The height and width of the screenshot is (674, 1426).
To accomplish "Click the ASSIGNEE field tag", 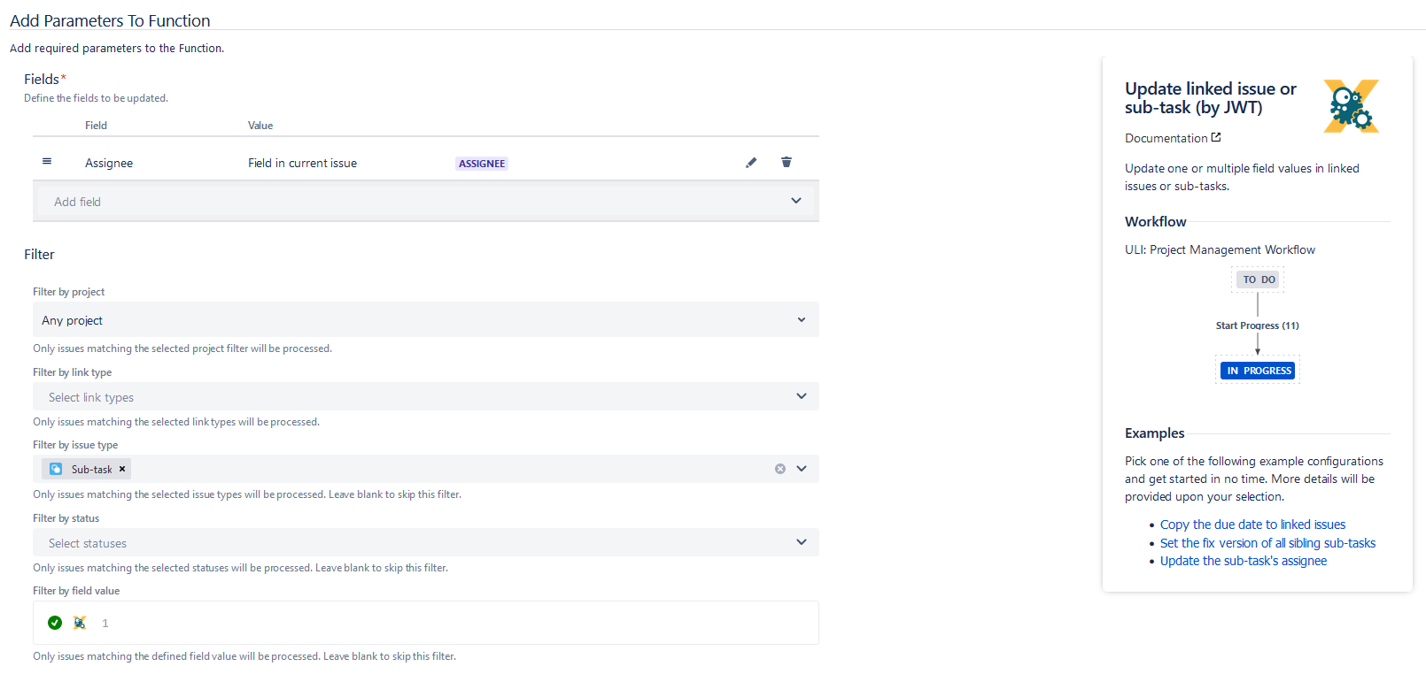I will point(482,164).
